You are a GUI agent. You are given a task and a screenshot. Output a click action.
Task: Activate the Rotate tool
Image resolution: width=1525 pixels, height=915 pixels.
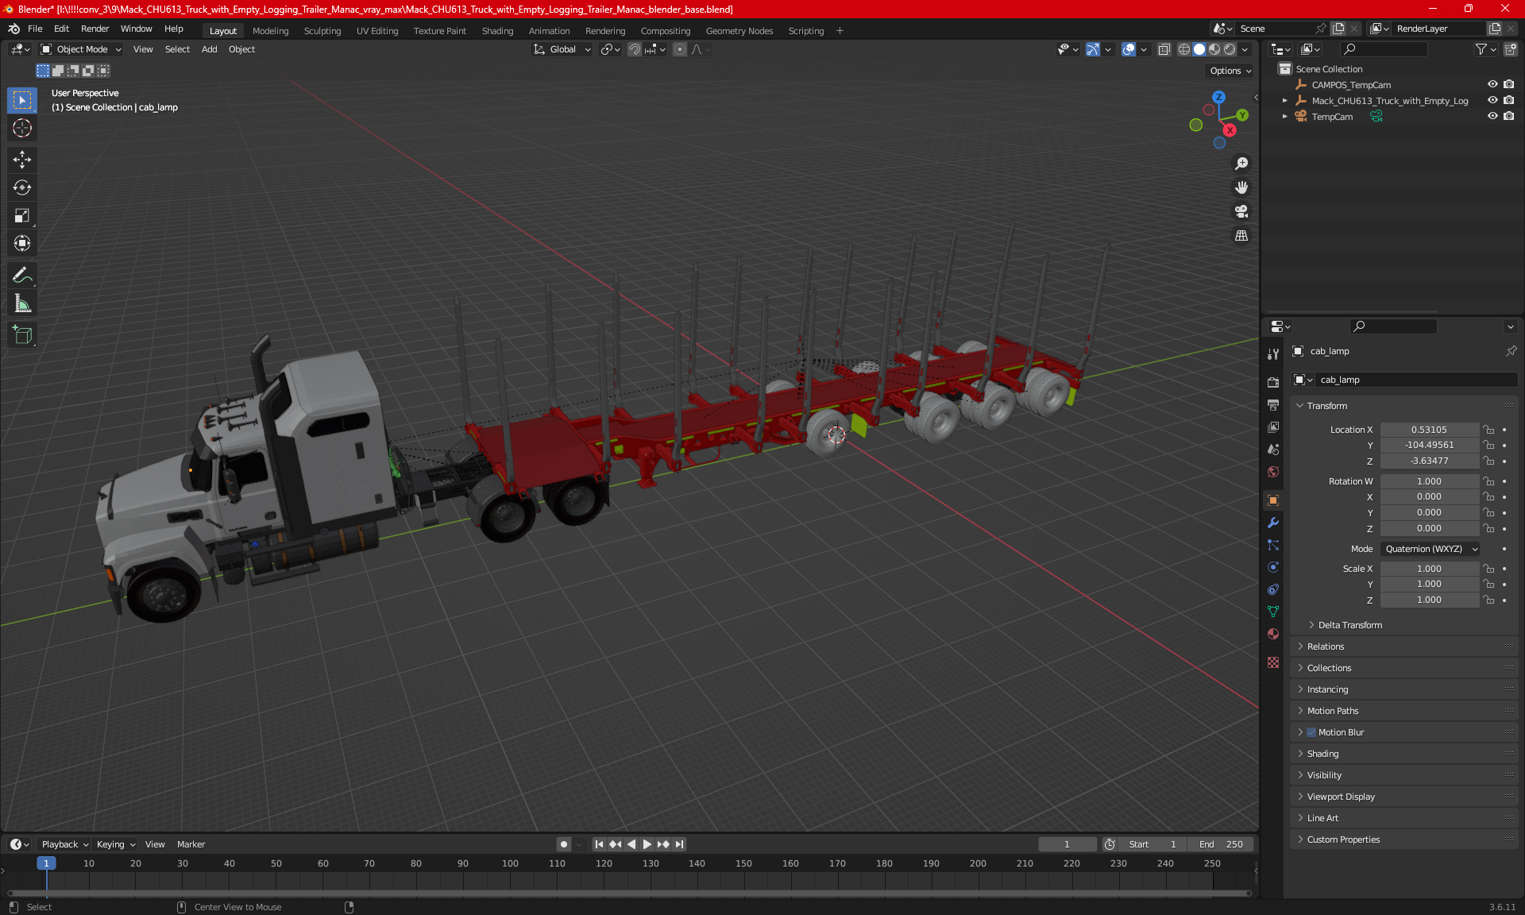22,187
